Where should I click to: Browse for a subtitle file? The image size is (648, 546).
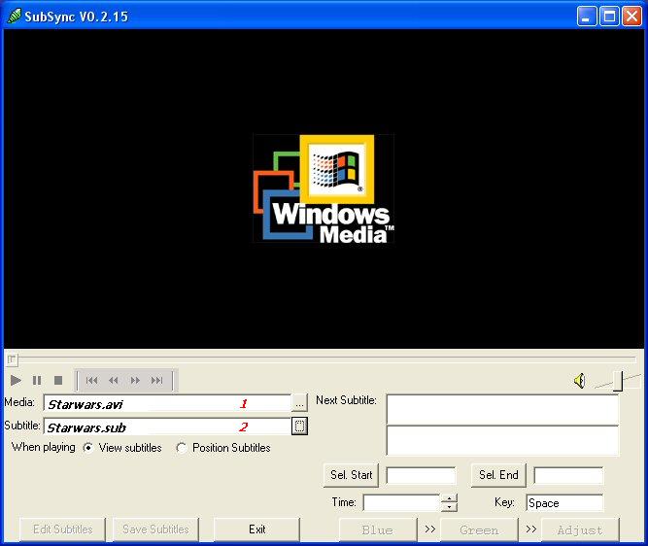pos(299,426)
